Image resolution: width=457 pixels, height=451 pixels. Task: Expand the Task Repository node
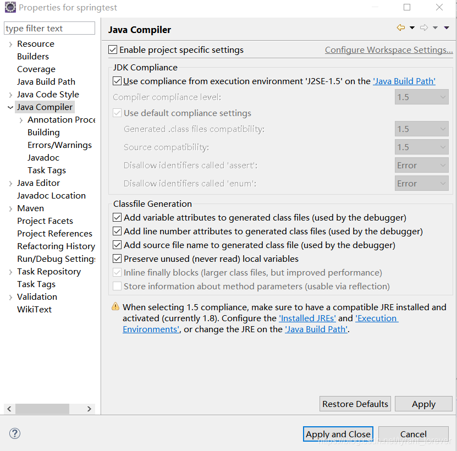click(x=10, y=272)
